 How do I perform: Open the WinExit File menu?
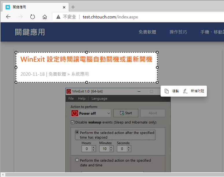pos(71,99)
